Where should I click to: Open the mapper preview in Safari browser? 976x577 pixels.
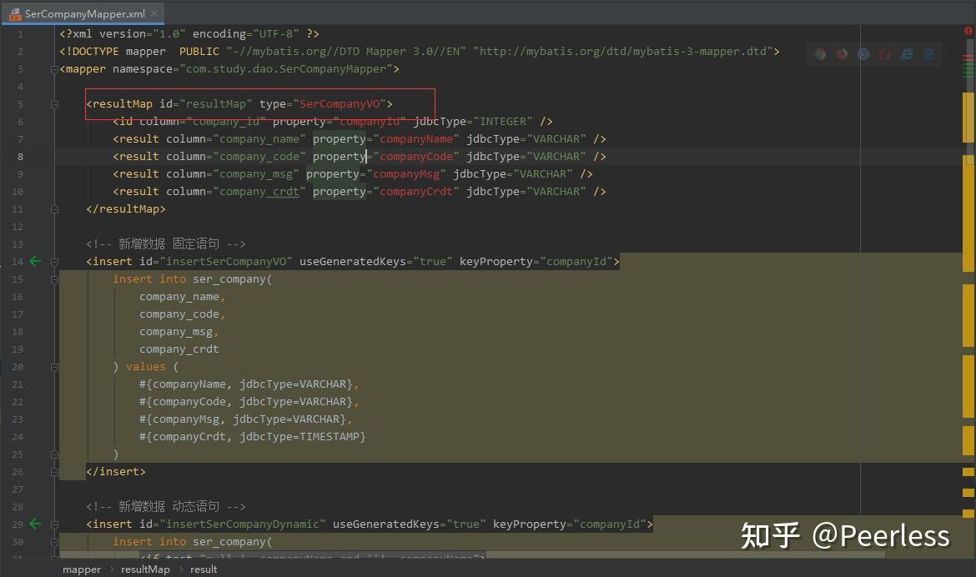(863, 54)
